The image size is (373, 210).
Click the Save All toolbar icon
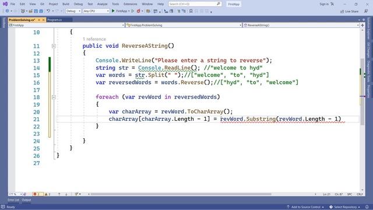click(x=41, y=11)
